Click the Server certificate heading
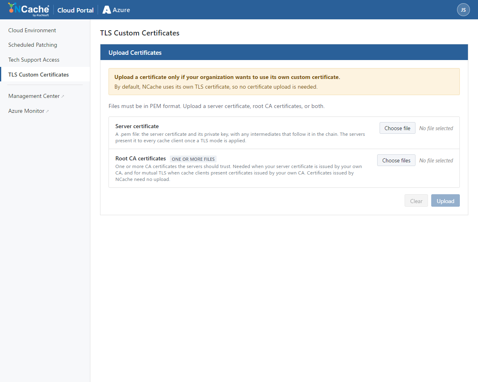Screen dimensions: 478x382 [x=137, y=126]
